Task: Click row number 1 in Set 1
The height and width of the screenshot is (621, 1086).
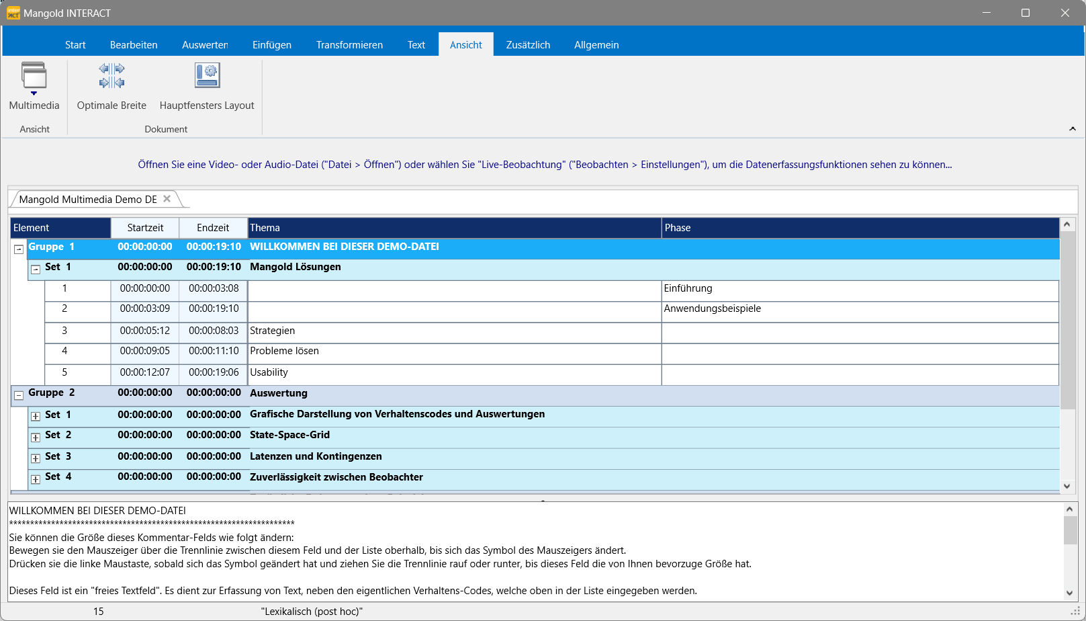Action: (x=64, y=288)
